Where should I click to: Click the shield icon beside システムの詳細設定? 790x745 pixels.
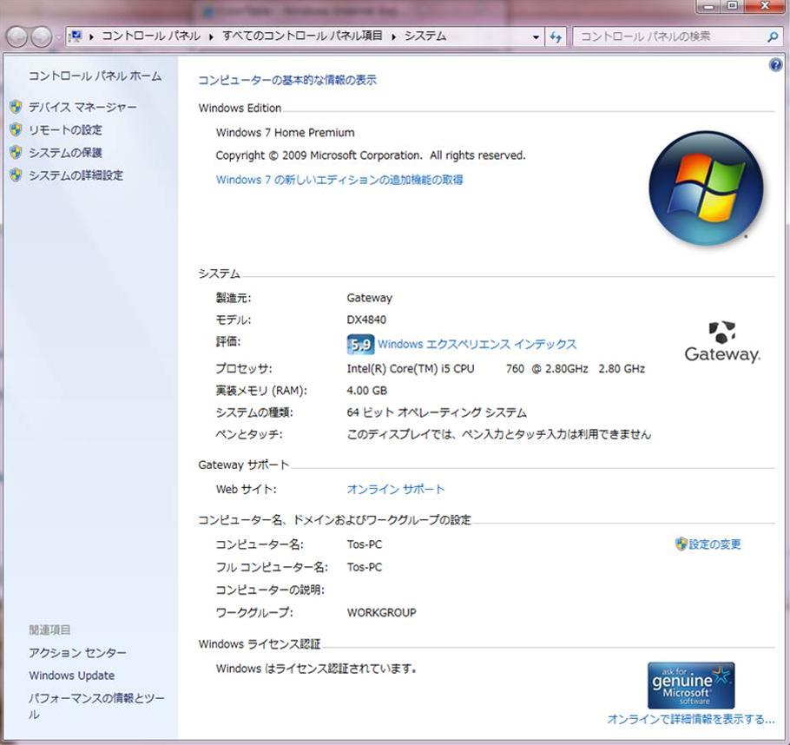pos(16,175)
